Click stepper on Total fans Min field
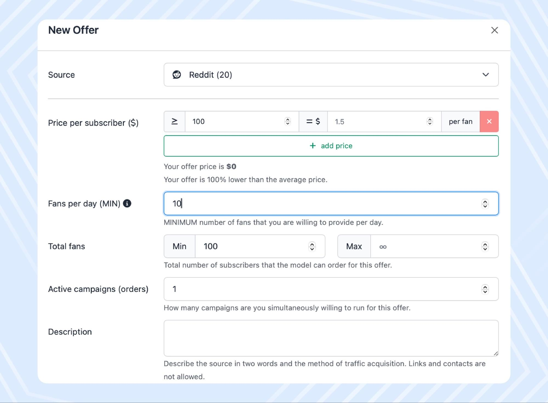Viewport: 548px width, 403px height. (312, 247)
